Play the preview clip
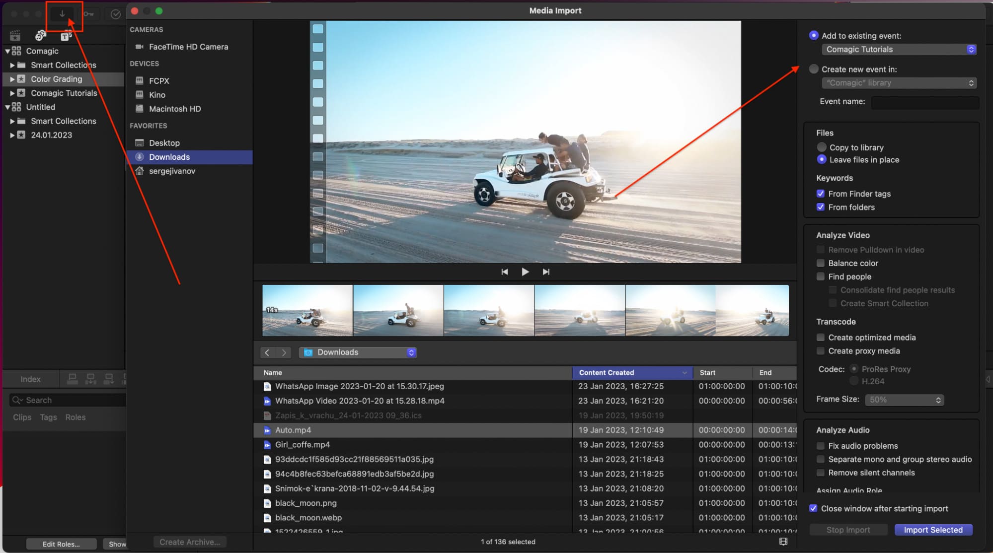The width and height of the screenshot is (993, 553). click(525, 272)
